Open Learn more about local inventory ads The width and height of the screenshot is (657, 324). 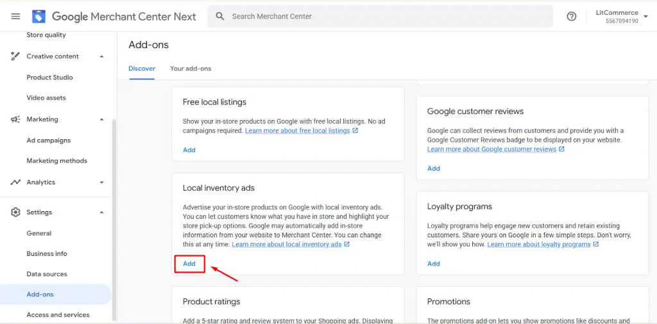(x=287, y=244)
